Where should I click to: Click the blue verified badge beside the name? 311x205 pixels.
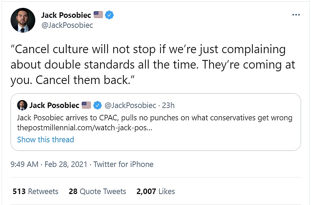[x=109, y=15]
